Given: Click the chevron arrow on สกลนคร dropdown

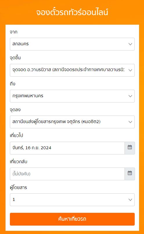Looking at the screenshot, I should pos(130,44).
